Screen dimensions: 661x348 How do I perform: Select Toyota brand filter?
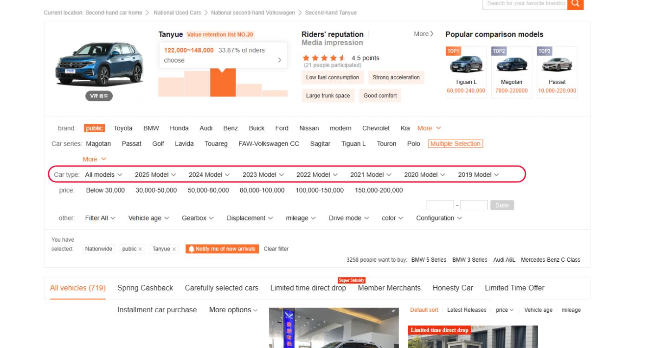123,128
